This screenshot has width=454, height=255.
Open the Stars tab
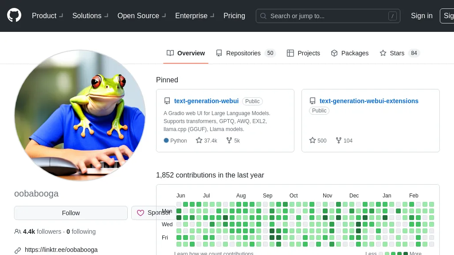coord(399,53)
